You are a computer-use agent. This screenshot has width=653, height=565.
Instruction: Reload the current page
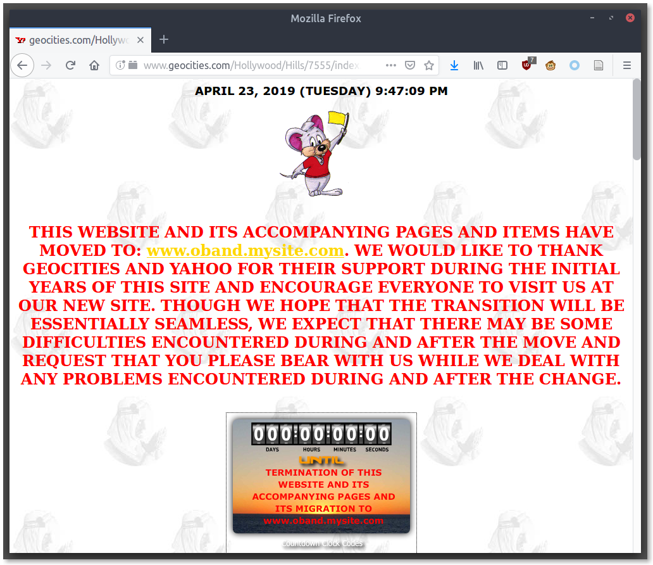tap(71, 65)
